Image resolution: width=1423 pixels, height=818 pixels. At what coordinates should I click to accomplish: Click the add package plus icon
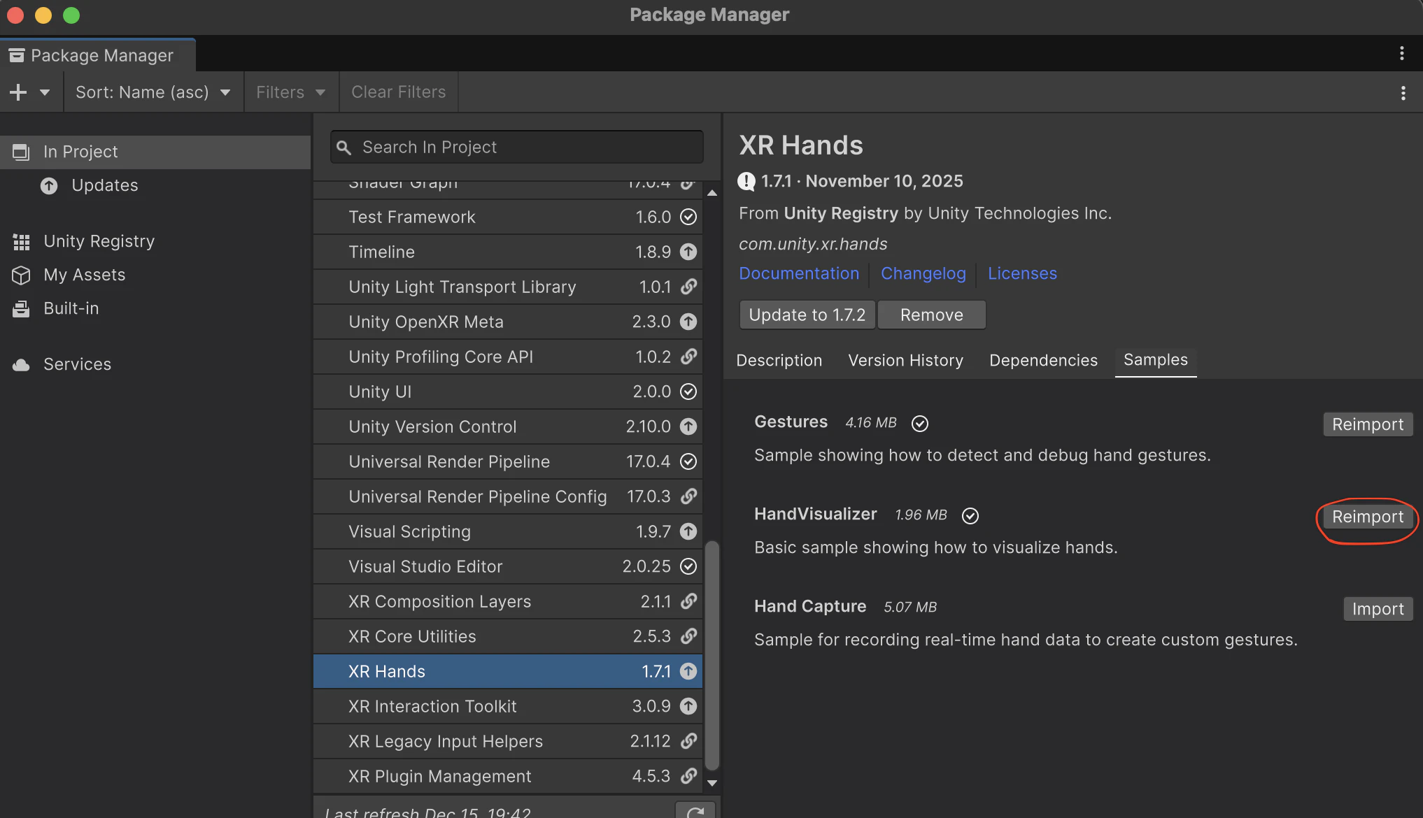[x=18, y=92]
